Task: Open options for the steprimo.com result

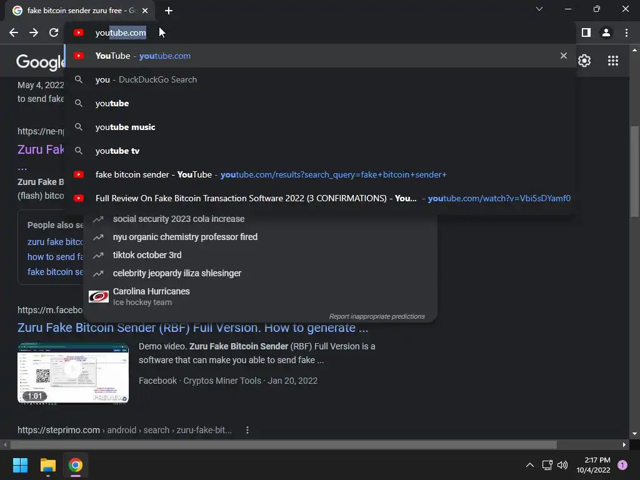Action: pos(247,430)
